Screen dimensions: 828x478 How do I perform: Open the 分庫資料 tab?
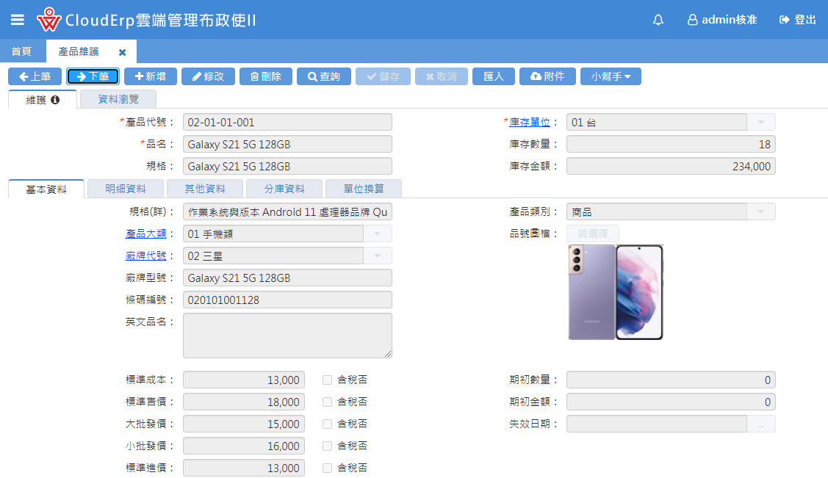coord(284,189)
